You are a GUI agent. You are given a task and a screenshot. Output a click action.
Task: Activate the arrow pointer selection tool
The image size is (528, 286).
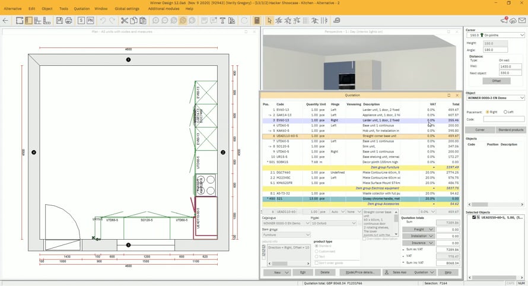[x=269, y=21]
